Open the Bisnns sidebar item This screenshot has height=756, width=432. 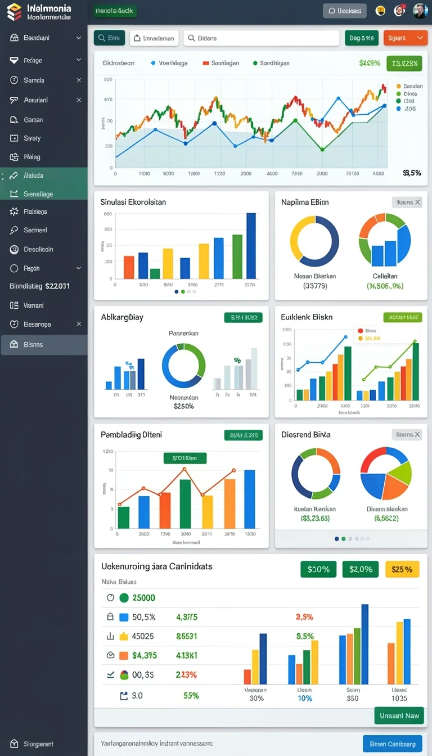pyautogui.click(x=44, y=344)
